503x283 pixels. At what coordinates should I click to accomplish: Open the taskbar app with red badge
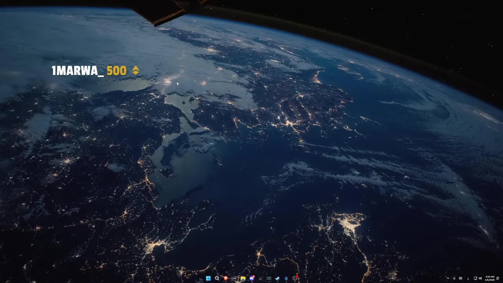point(295,278)
